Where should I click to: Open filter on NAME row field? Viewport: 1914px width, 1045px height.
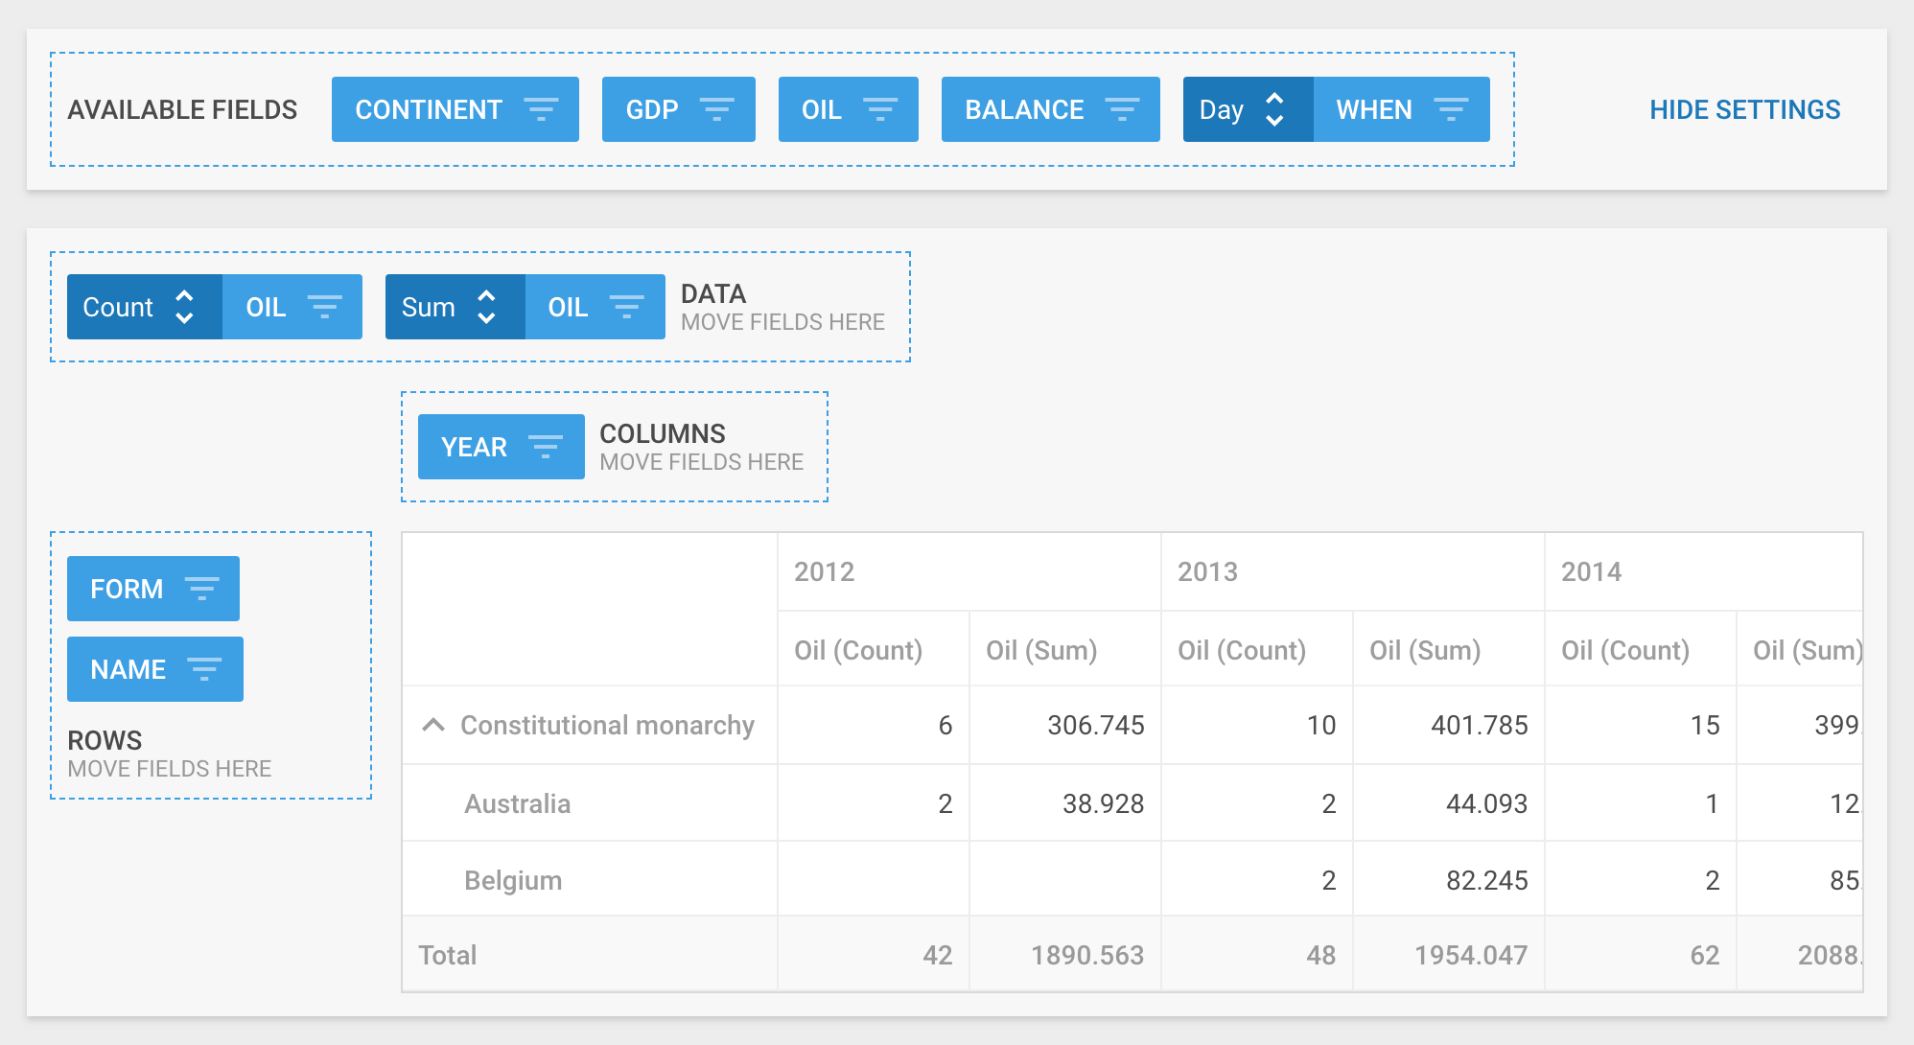(x=204, y=669)
